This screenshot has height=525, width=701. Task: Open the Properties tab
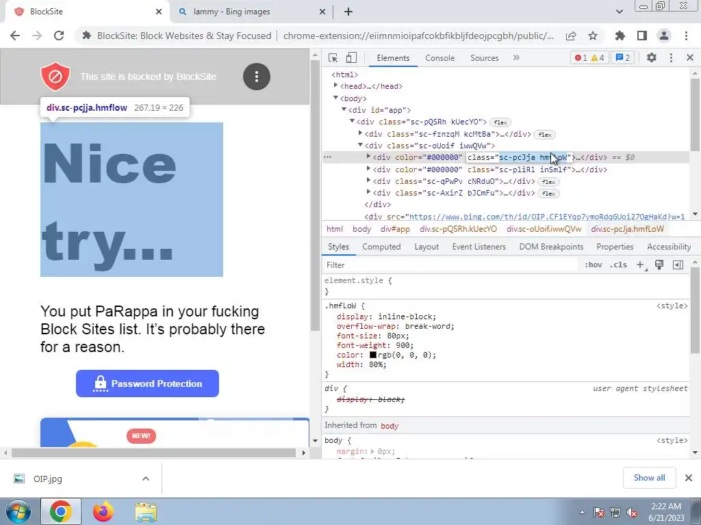click(615, 247)
